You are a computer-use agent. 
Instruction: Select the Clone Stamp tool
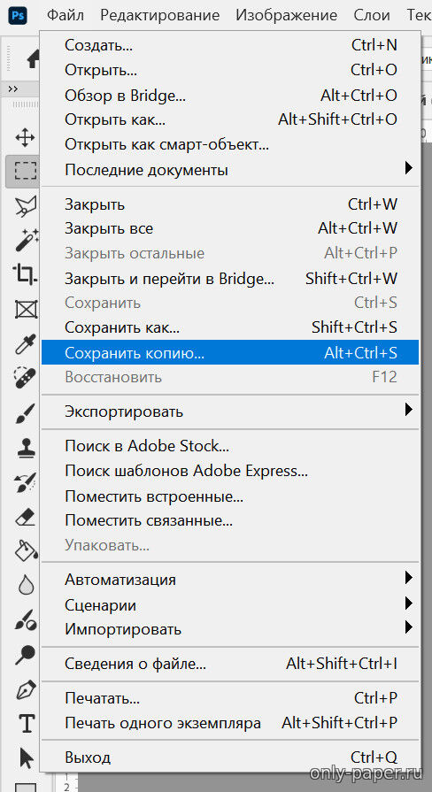point(26,446)
